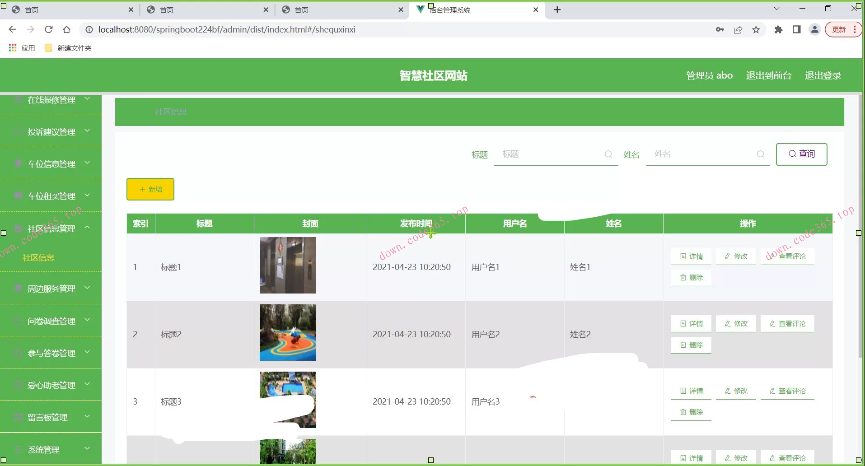Viewport: 865px width, 466px height.
Task: Focus the 姓名 search input field
Action: pyautogui.click(x=708, y=154)
